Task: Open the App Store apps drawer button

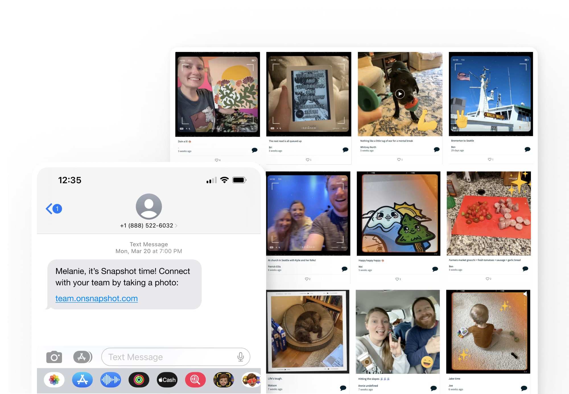Action: [83, 357]
